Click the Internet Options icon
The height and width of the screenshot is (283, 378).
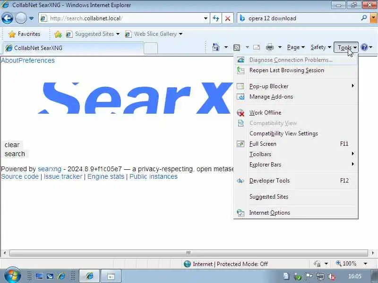[241, 213]
